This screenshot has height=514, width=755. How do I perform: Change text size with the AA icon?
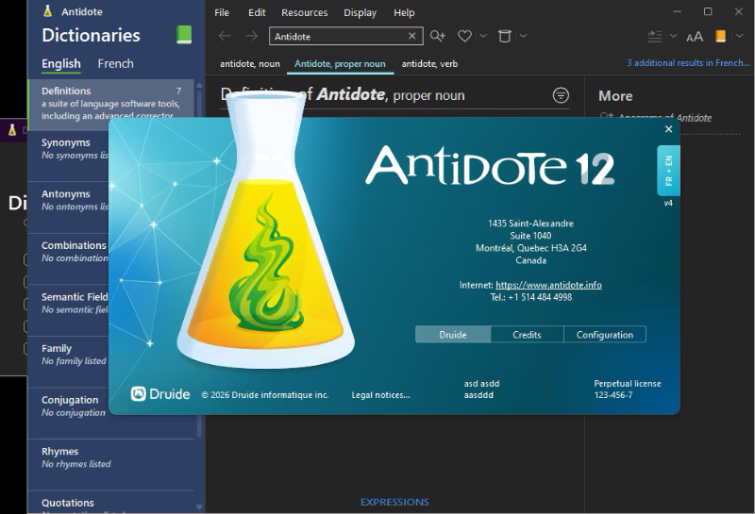pyautogui.click(x=695, y=37)
